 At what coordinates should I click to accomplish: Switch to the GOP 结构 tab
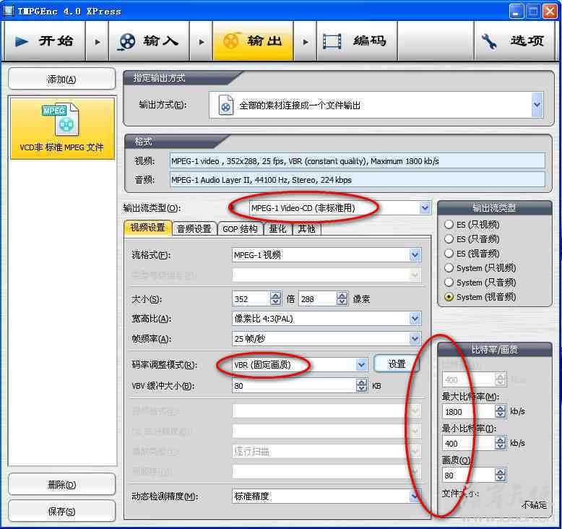pos(240,229)
